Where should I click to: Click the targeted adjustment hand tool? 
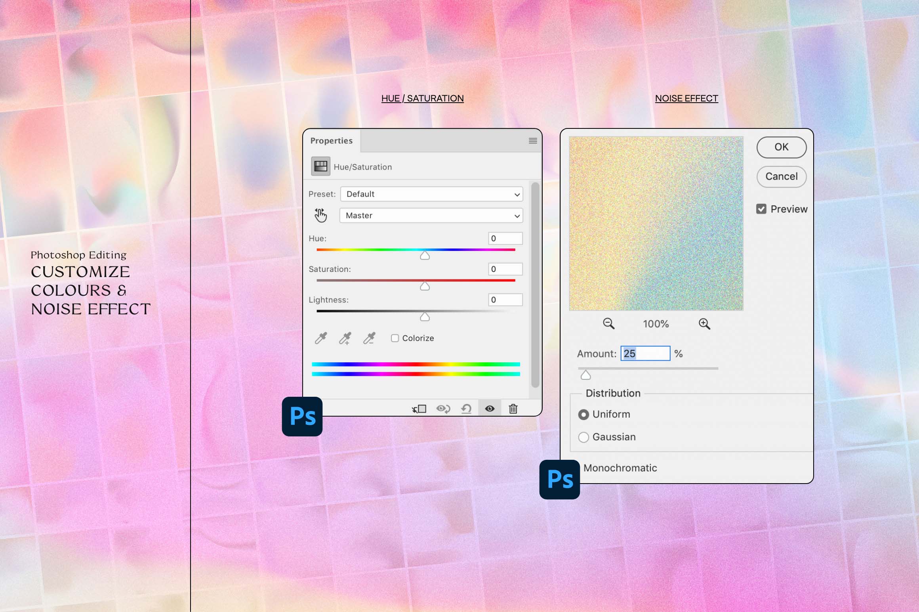point(321,215)
